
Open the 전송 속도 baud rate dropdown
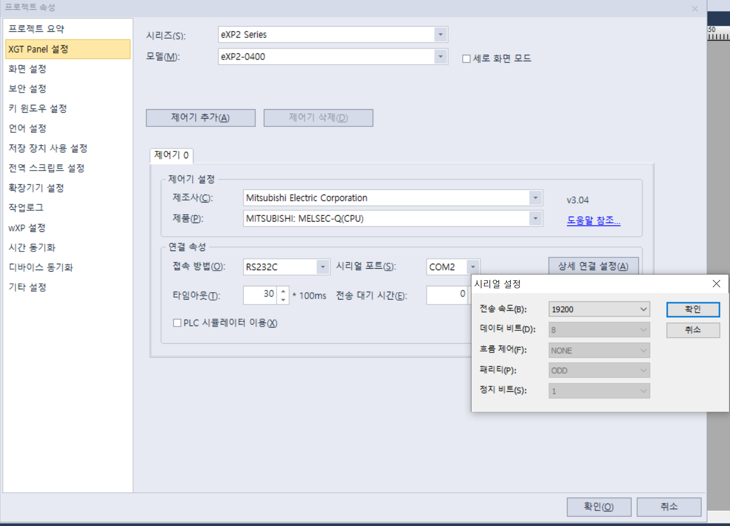[643, 309]
